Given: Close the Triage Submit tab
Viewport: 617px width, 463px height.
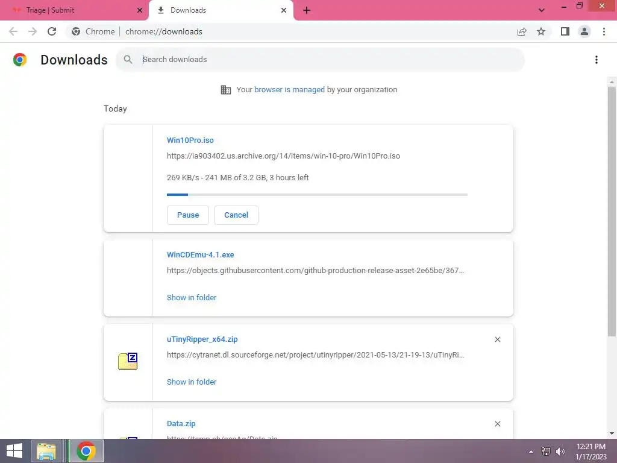Looking at the screenshot, I should [140, 10].
